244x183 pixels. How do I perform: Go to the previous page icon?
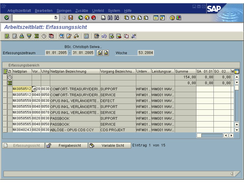133,18
